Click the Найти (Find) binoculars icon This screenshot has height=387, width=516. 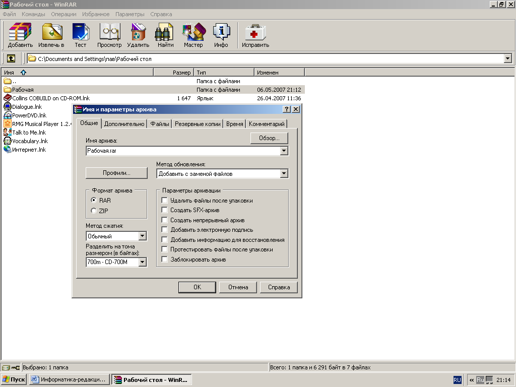[165, 35]
